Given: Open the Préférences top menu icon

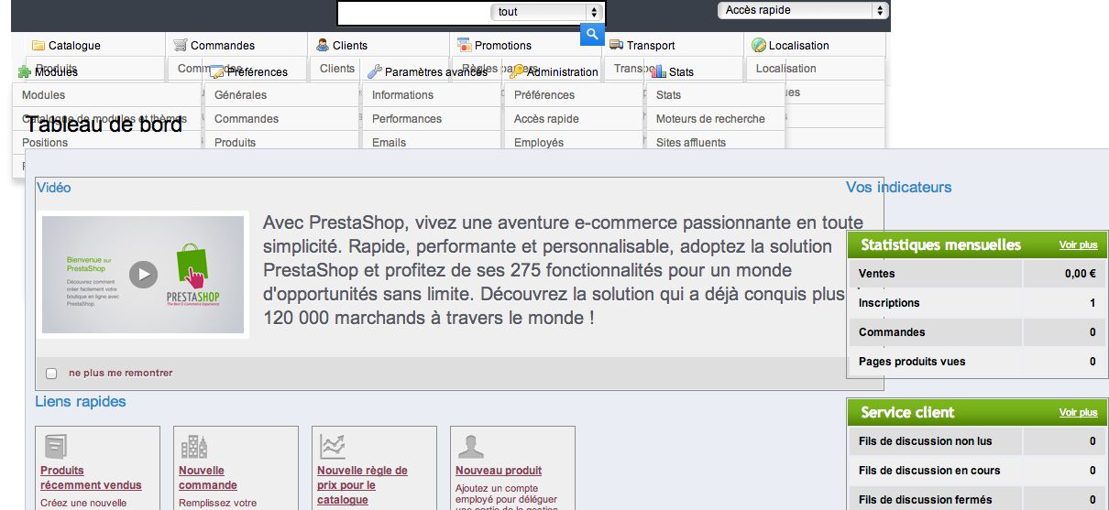Looking at the screenshot, I should (217, 71).
